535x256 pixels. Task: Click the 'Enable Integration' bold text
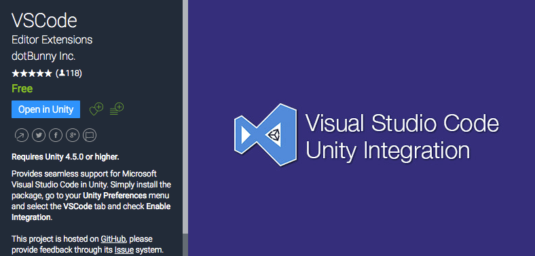[91, 212]
